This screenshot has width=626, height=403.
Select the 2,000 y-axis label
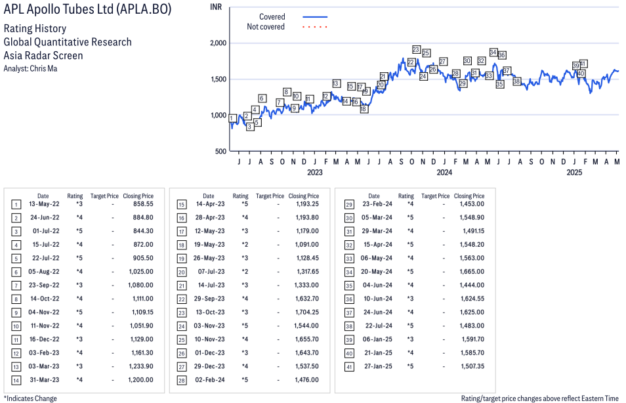[x=219, y=43]
